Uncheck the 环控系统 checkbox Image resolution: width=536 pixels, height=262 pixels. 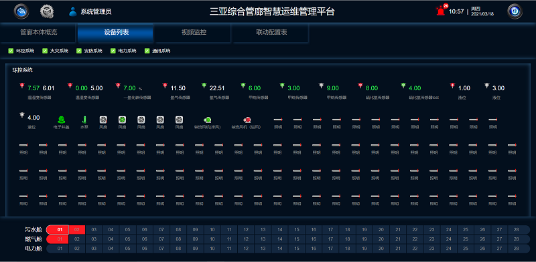[11, 51]
